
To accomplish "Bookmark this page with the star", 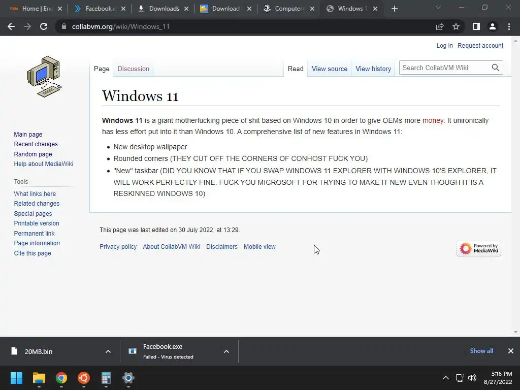I will point(456,26).
